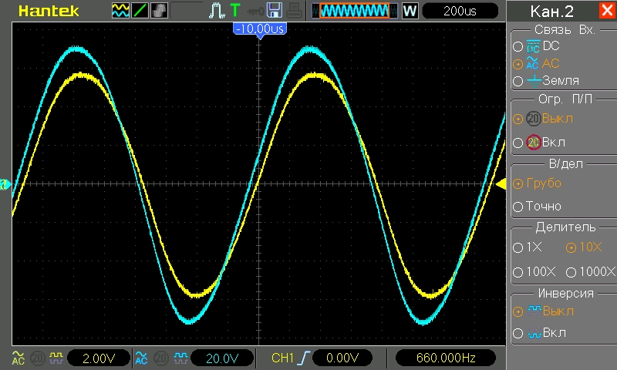
Task: Click the green T trigger status icon
Action: [x=235, y=10]
